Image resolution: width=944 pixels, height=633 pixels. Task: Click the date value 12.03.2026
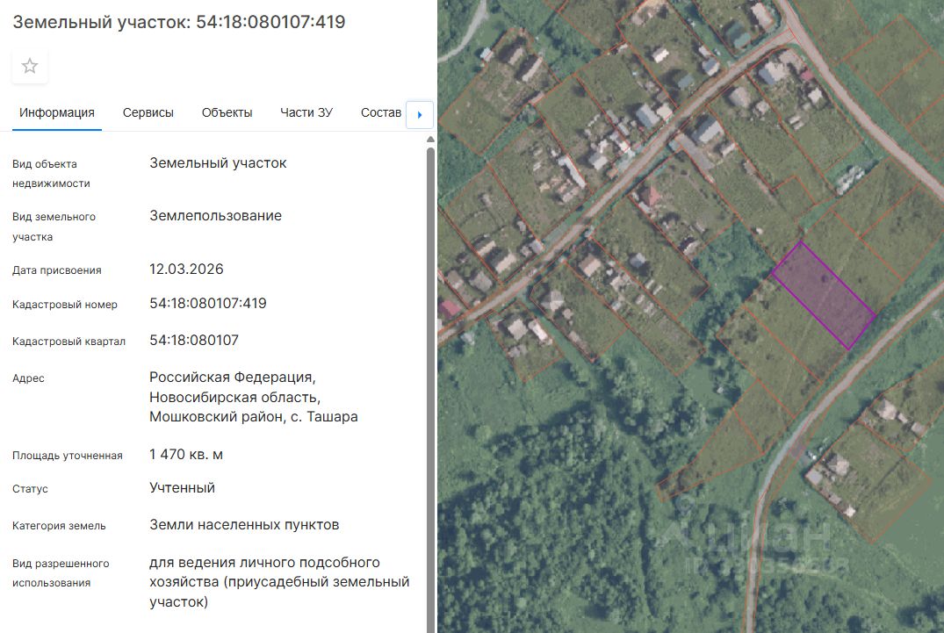click(186, 269)
